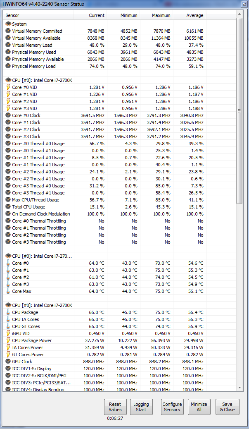Click the clock icon beside Core #3 Clock
Viewport: 249px width, 429px height.
coord(8,137)
